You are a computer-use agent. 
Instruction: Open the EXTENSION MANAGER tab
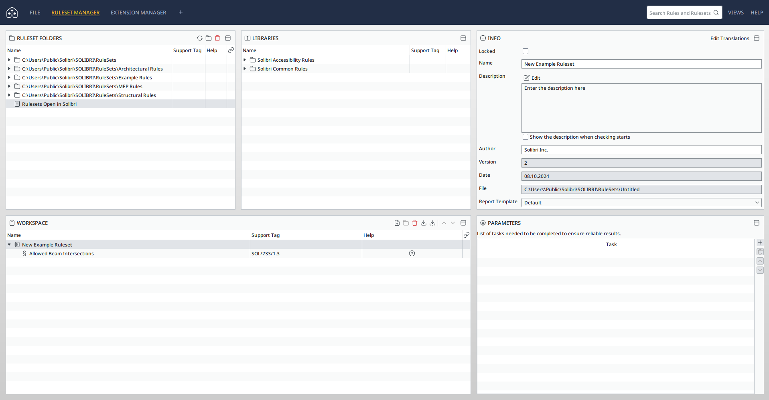[138, 12]
